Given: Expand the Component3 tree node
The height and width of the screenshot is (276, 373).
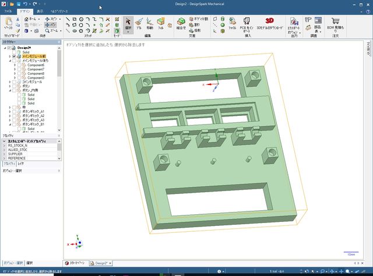Looking at the screenshot, I should [15, 78].
